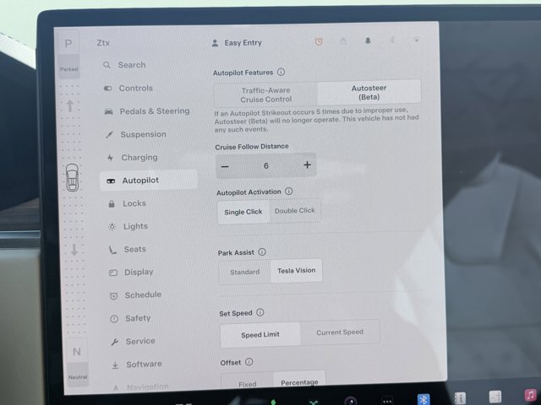Switch Park Assist to Standard

coord(244,273)
